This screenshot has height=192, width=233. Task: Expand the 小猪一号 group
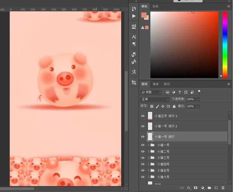pyautogui.click(x=148, y=145)
